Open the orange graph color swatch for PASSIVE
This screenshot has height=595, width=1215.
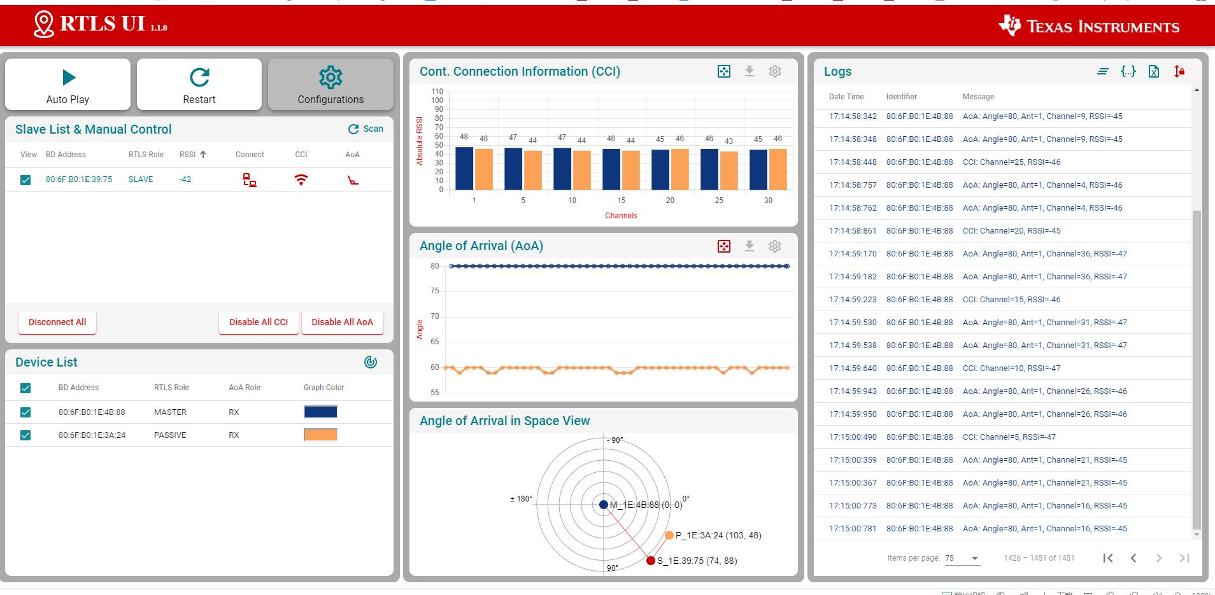tap(320, 435)
